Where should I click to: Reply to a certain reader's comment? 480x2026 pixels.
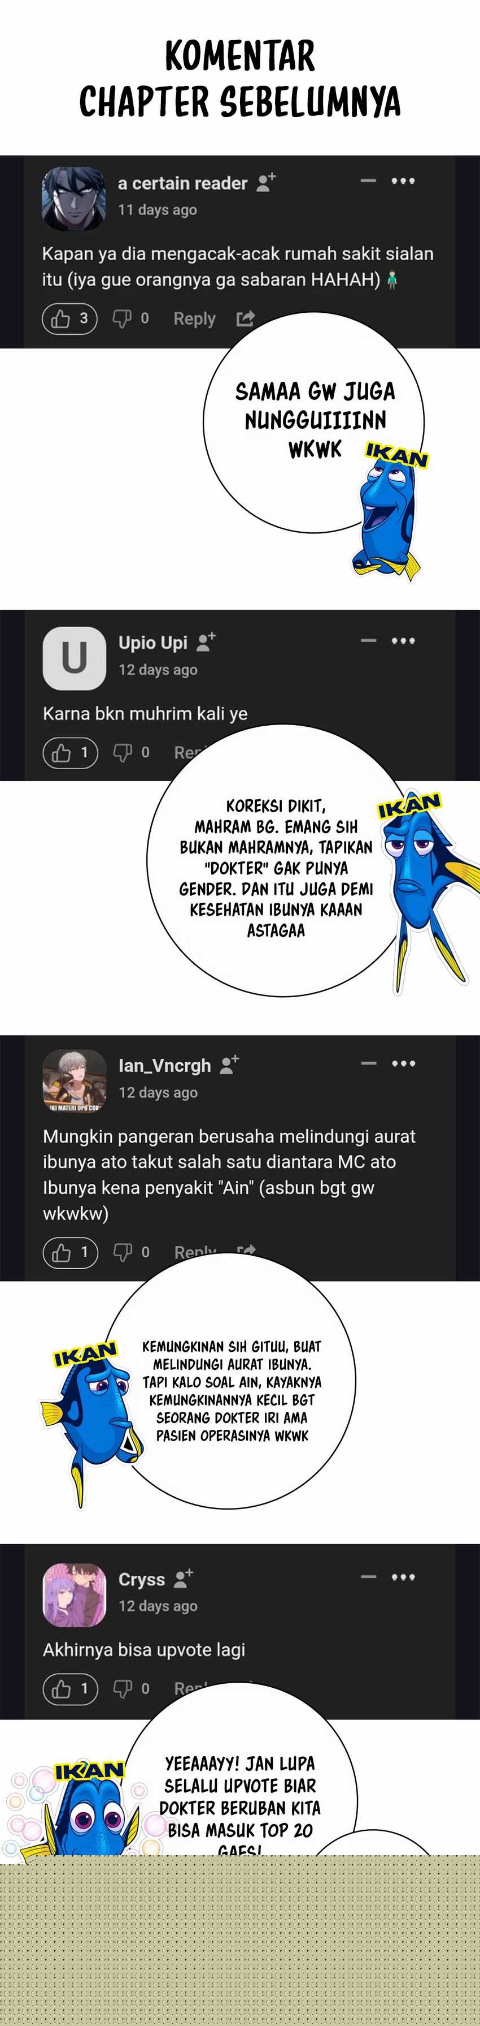pyautogui.click(x=194, y=318)
